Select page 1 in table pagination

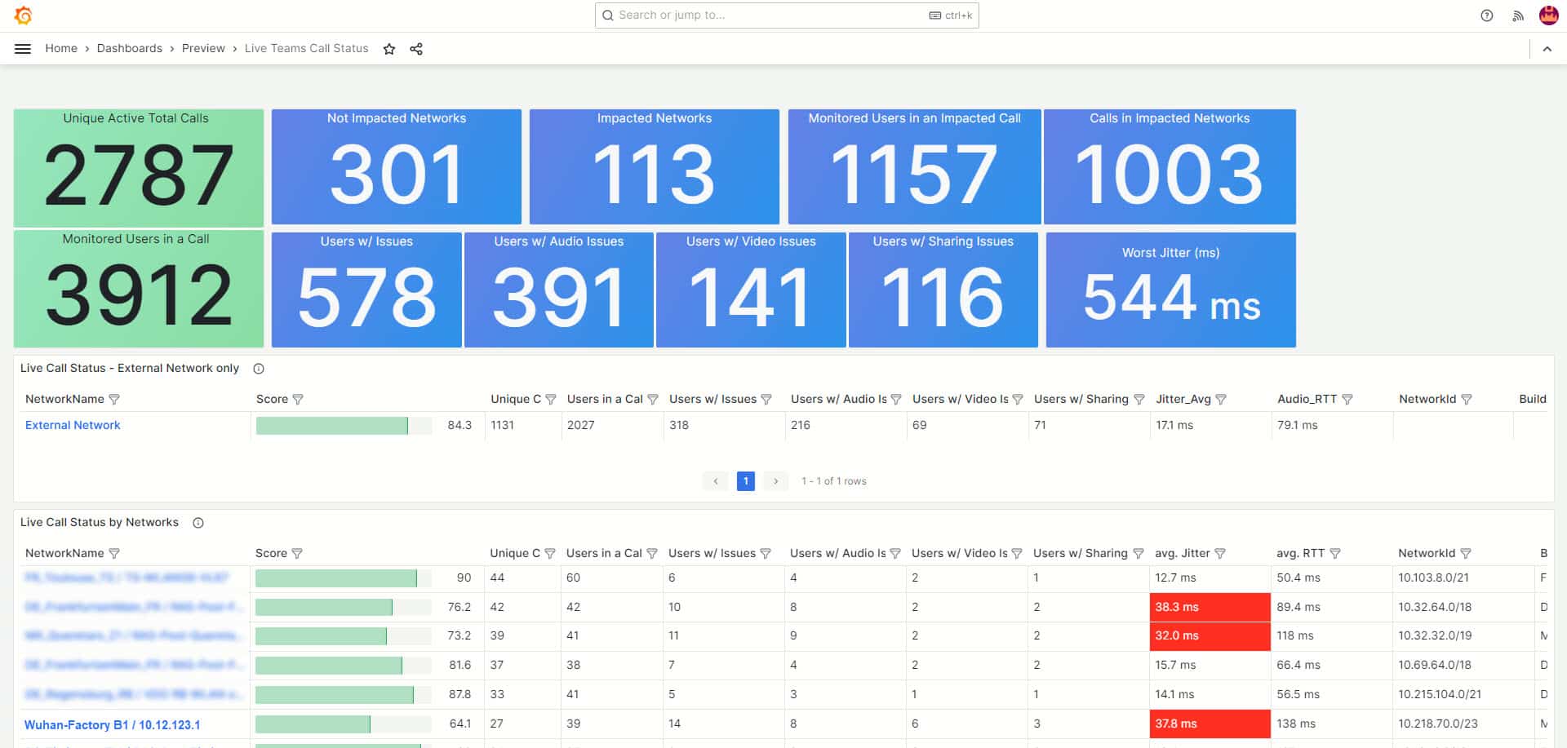click(x=745, y=481)
